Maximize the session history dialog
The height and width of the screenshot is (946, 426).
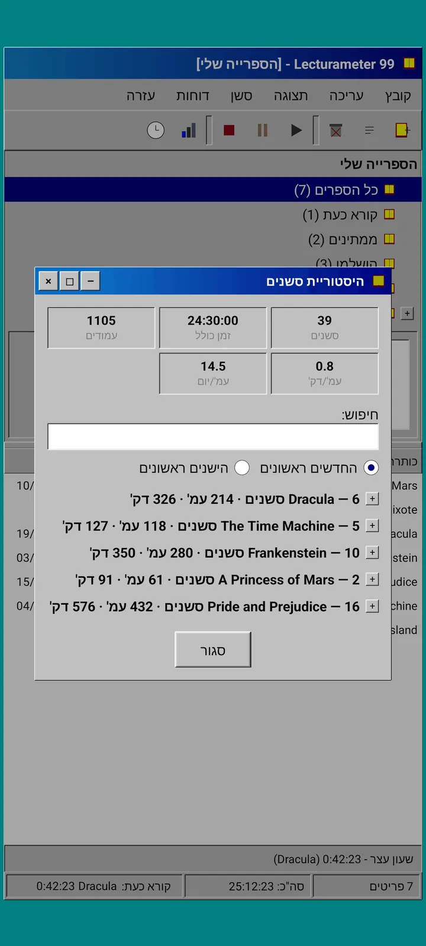pos(69,281)
